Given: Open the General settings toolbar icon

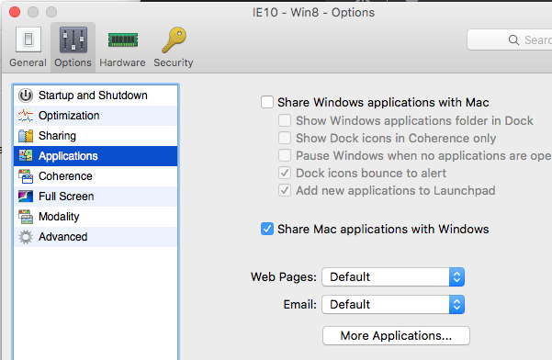Looking at the screenshot, I should (x=28, y=39).
